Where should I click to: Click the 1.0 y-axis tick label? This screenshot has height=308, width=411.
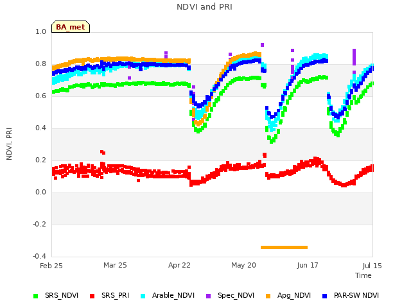click(x=40, y=31)
